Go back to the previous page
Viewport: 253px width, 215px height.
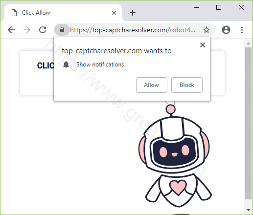(x=11, y=30)
